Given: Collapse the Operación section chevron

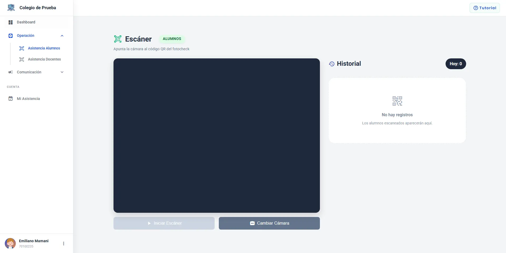Looking at the screenshot, I should pos(62,36).
